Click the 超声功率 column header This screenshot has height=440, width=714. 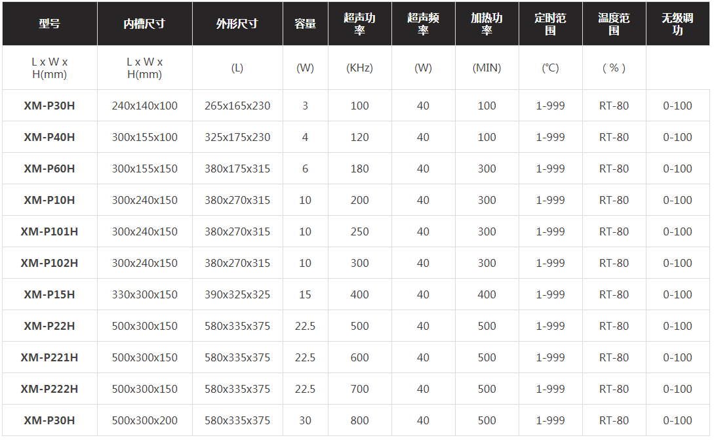(x=360, y=24)
